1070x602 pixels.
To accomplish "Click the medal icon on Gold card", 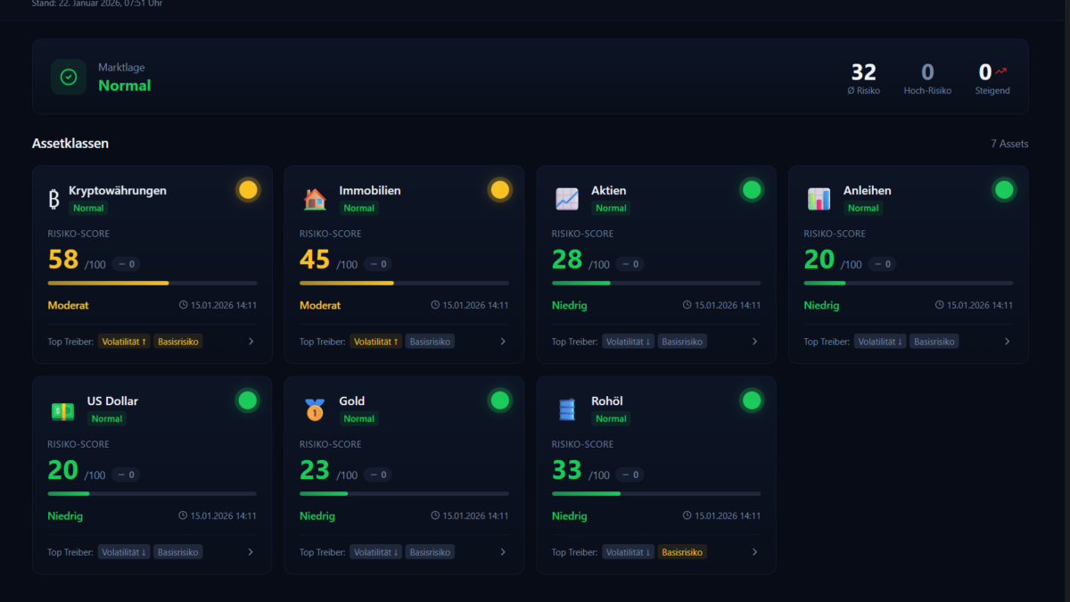I will pyautogui.click(x=315, y=410).
